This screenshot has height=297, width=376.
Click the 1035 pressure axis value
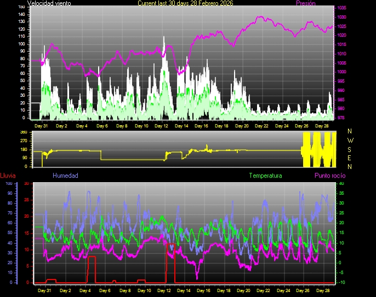341,8
